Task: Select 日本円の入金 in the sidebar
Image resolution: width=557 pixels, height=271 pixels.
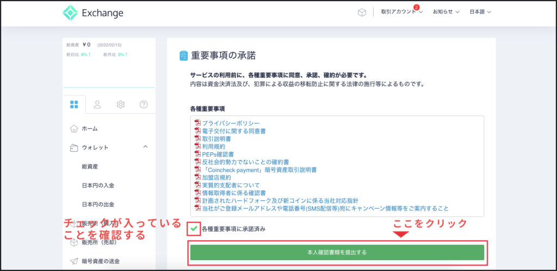Action: pyautogui.click(x=98, y=186)
